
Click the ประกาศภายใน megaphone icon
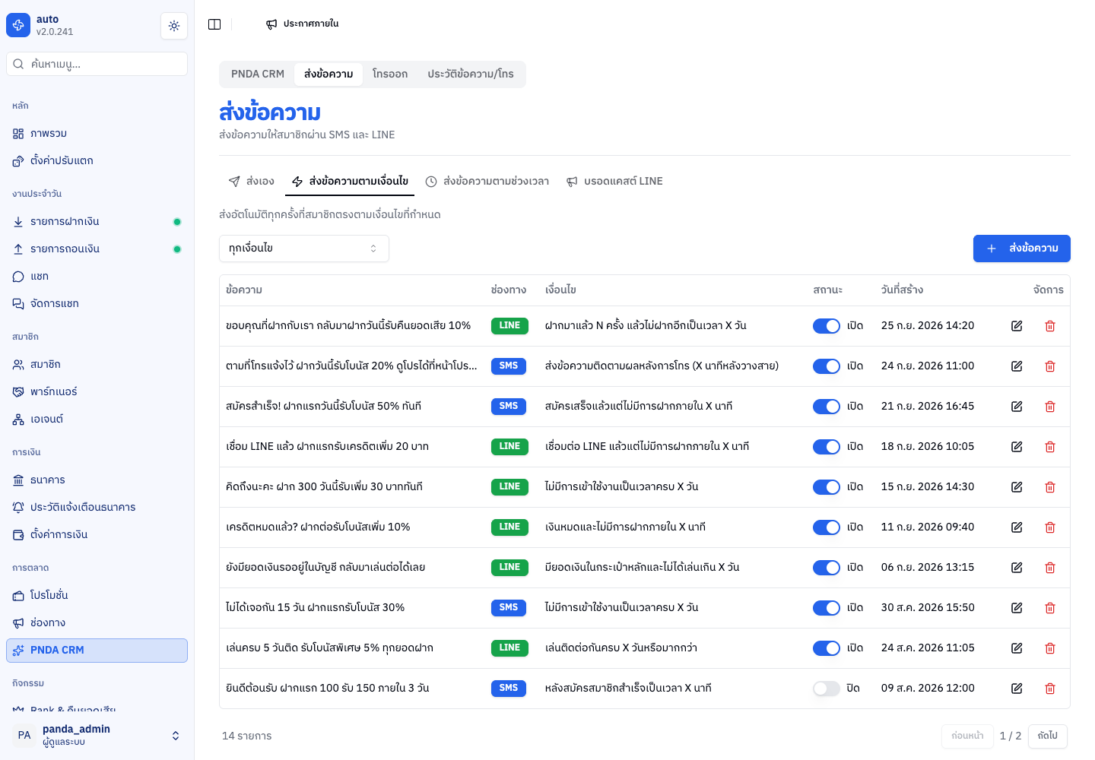pos(271,24)
